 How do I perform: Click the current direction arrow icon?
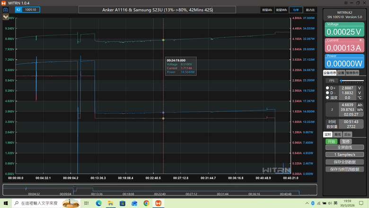[x=361, y=40]
